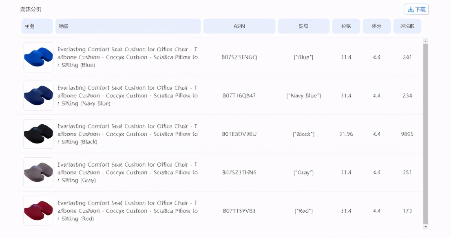Click the rating column header
Screen dimensions: 451x238
(x=376, y=26)
